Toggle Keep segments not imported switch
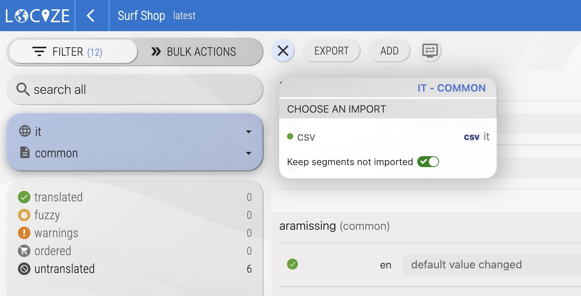 coord(428,162)
